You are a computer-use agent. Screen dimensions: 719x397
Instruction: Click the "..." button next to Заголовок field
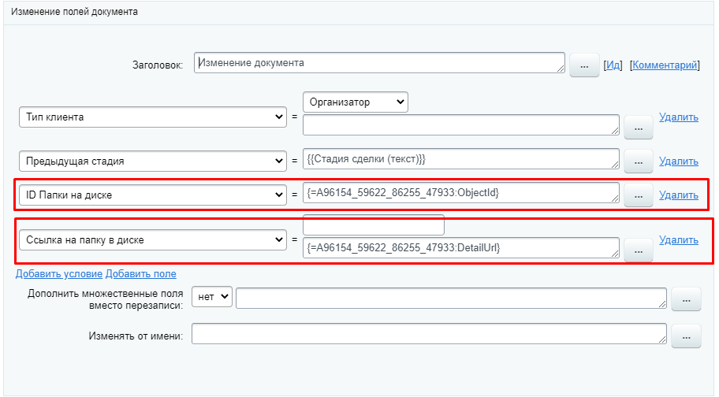pos(584,65)
